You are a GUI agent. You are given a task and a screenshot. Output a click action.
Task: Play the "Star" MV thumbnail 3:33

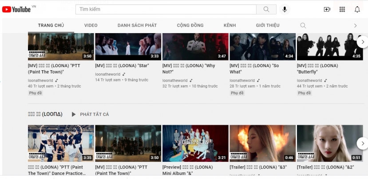tap(128, 47)
